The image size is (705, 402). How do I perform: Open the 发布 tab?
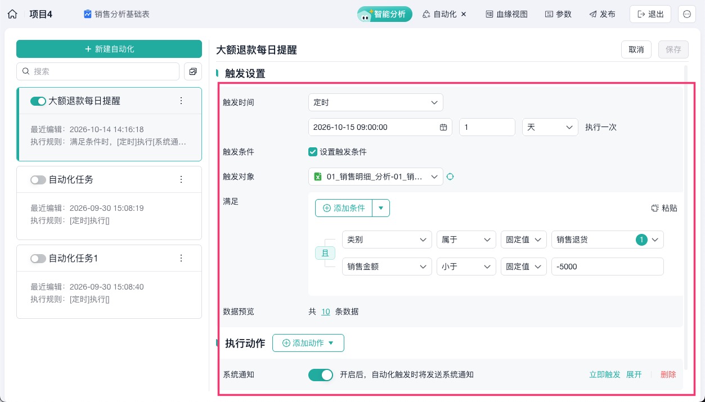[x=602, y=15]
